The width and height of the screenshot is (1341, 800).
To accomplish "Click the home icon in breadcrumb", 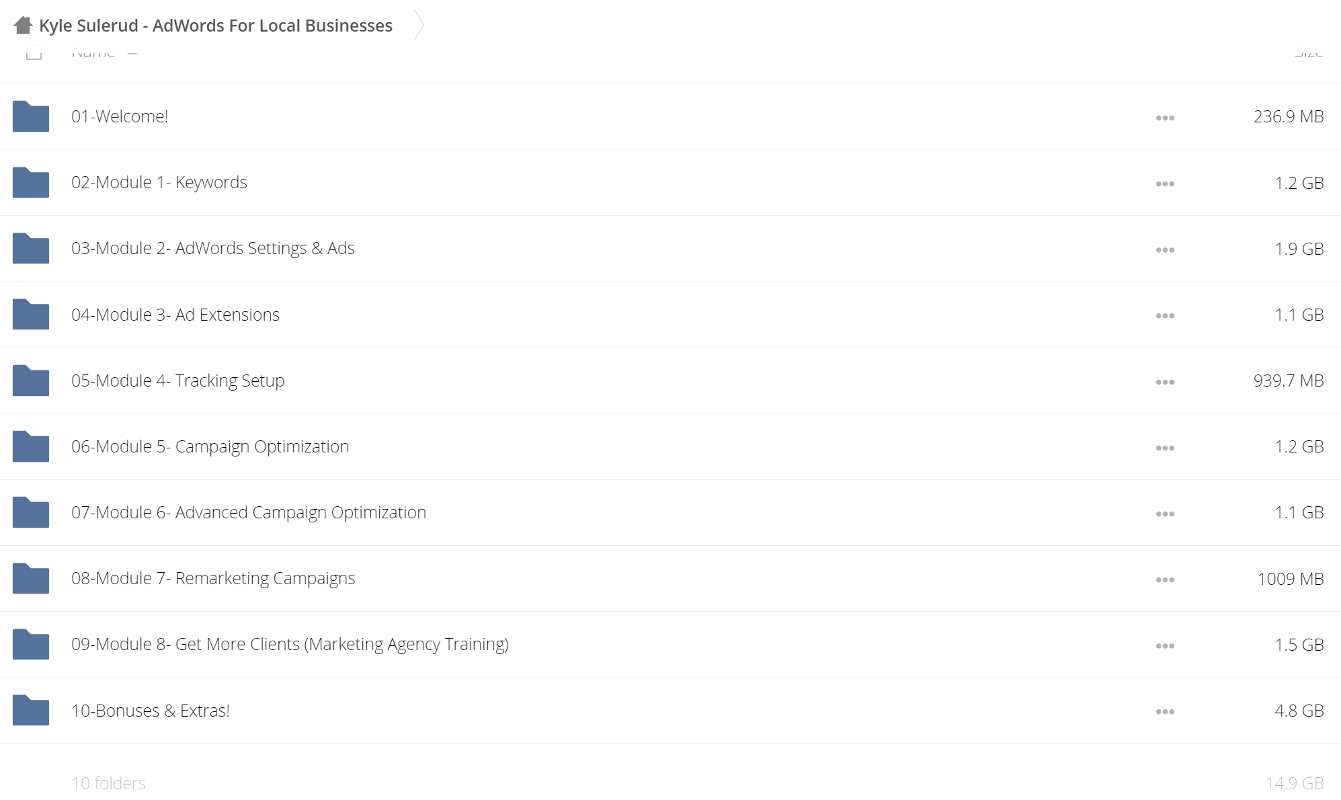I will point(23,26).
